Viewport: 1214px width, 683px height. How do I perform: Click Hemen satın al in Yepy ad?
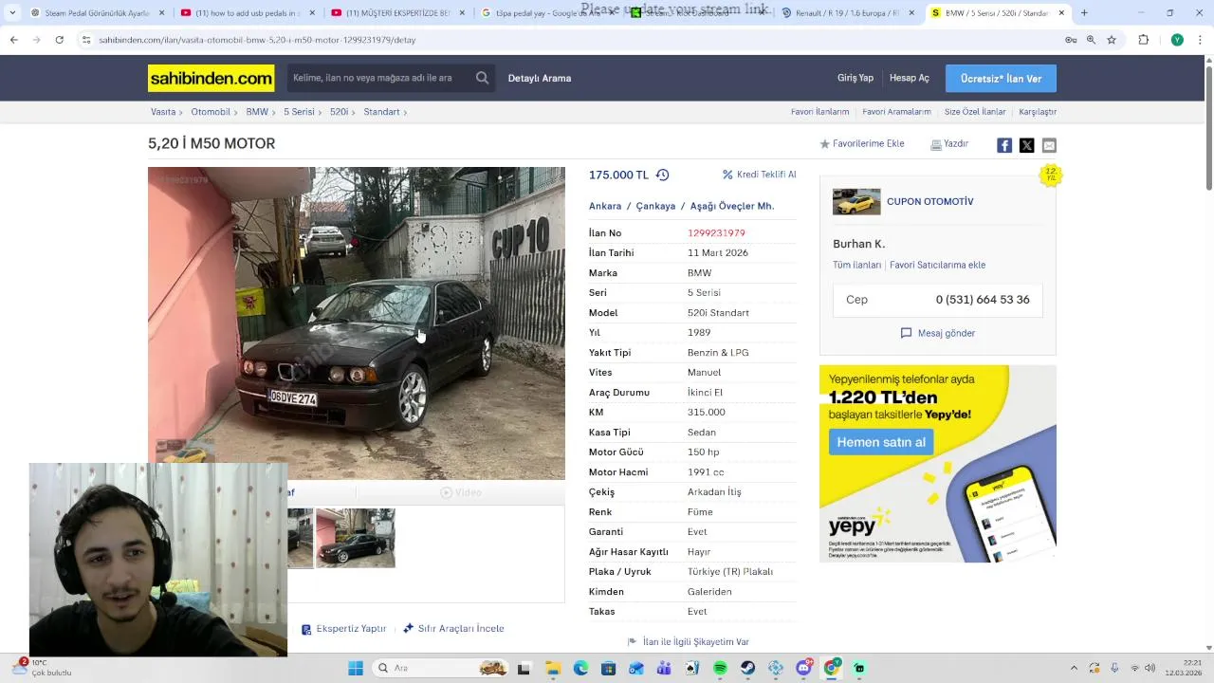tap(882, 442)
